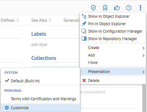The height and width of the screenshot is (112, 147).
Task: Click the gear icon beside Customize
Action: 7,108
